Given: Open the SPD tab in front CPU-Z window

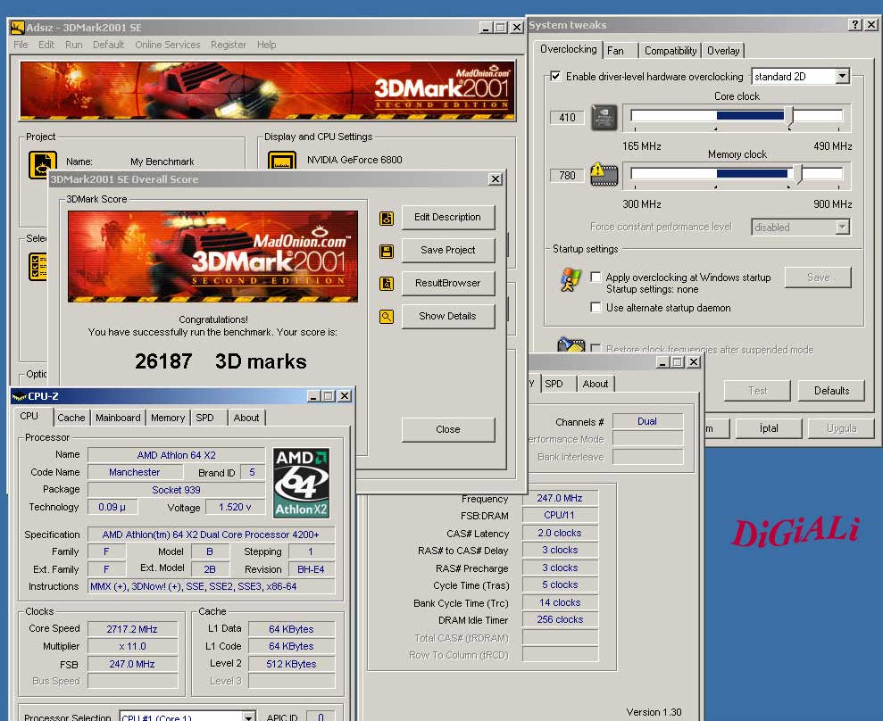Looking at the screenshot, I should point(210,418).
